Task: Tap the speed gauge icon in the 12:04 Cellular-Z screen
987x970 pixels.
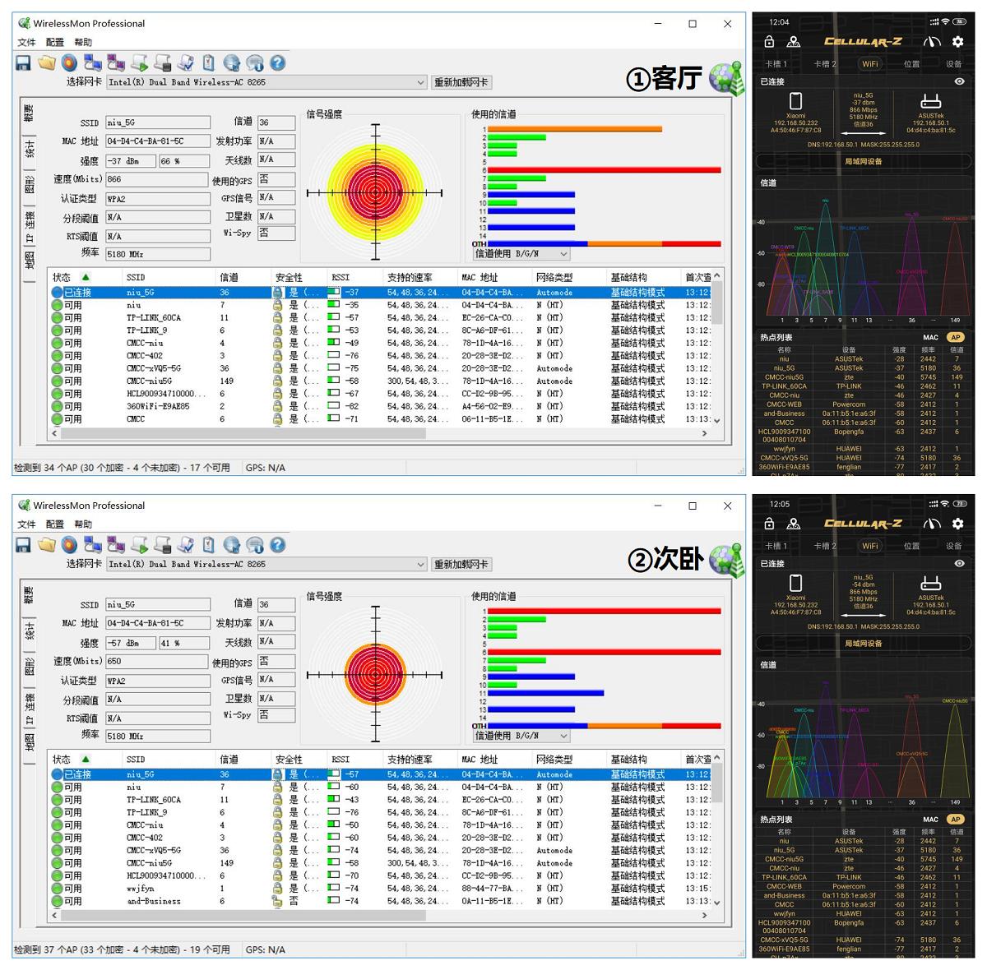Action: click(x=932, y=41)
